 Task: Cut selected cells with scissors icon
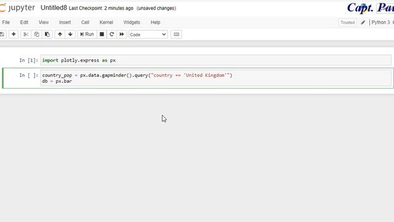26,35
